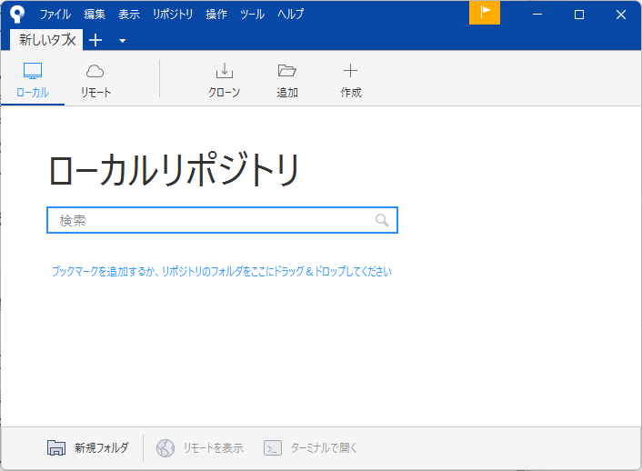Click the リモートを表示 globe icon
Screen dimensions: 642x471
pos(166,447)
